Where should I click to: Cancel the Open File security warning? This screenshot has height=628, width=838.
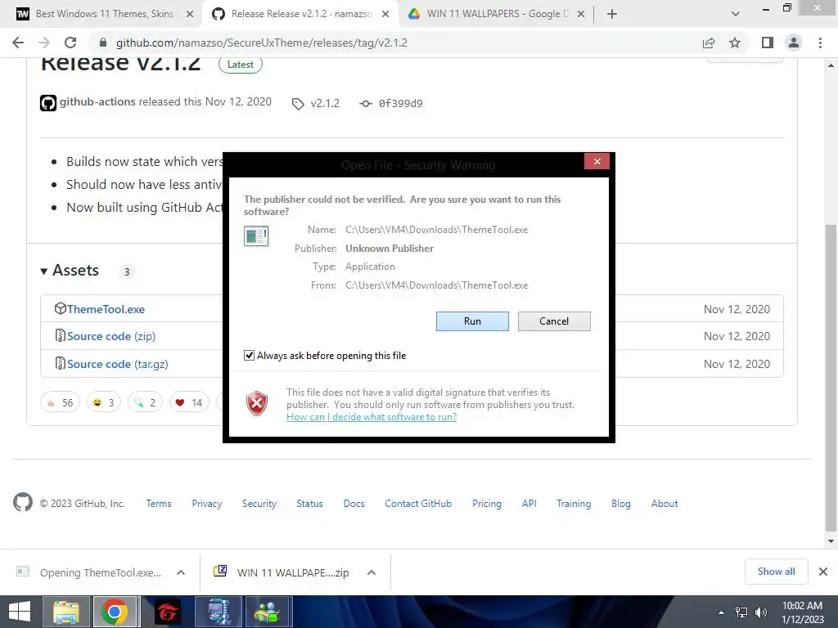[554, 321]
